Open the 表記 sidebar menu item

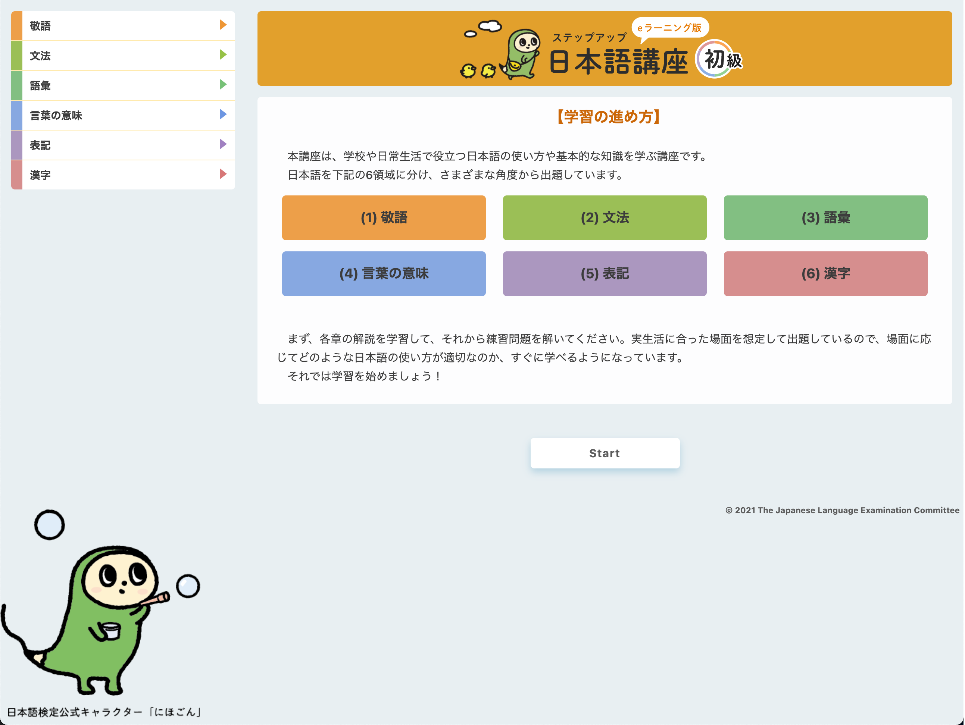click(x=123, y=145)
